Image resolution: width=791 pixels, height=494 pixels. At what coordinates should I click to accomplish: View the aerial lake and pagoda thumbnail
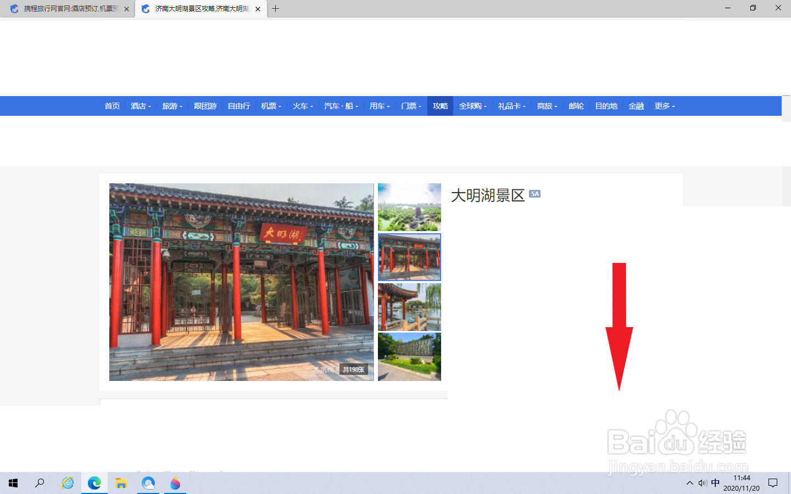tap(409, 207)
